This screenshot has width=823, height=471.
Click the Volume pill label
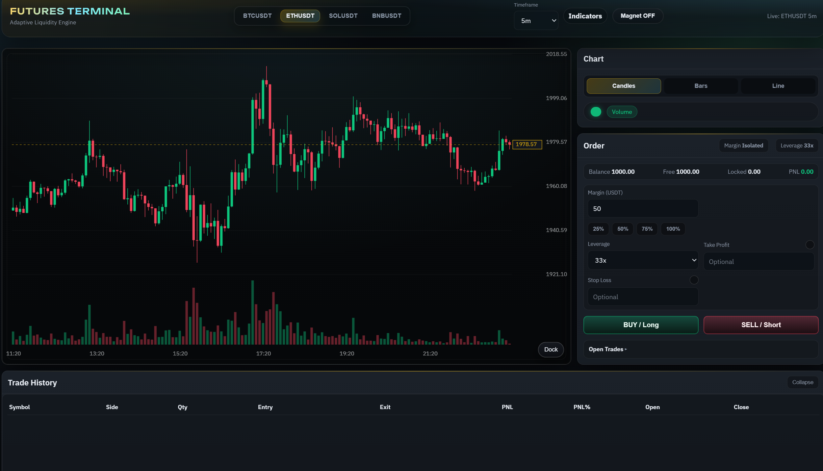[x=622, y=112]
